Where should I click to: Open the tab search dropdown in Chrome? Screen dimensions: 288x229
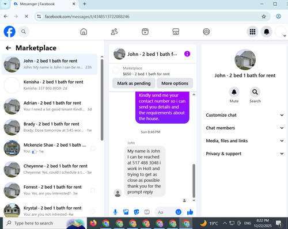pyautogui.click(x=5, y=4)
